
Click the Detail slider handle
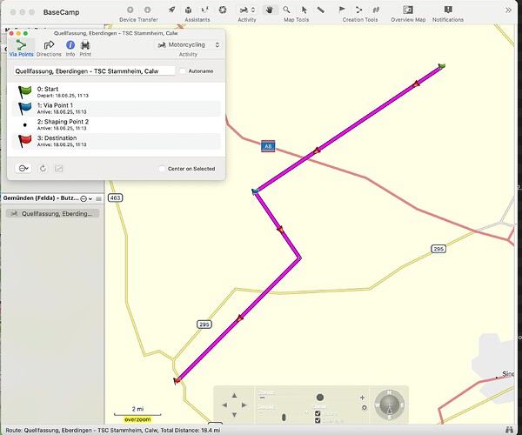coord(284,417)
